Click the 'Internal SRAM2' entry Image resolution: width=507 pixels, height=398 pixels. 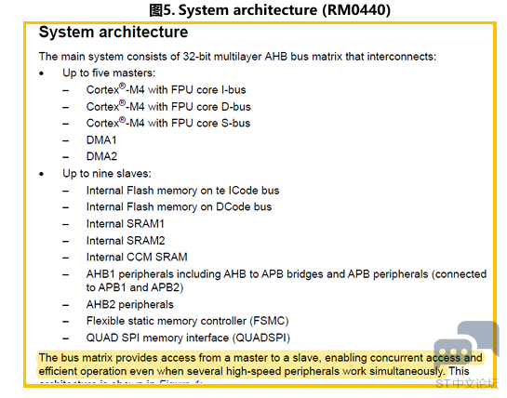click(x=126, y=241)
